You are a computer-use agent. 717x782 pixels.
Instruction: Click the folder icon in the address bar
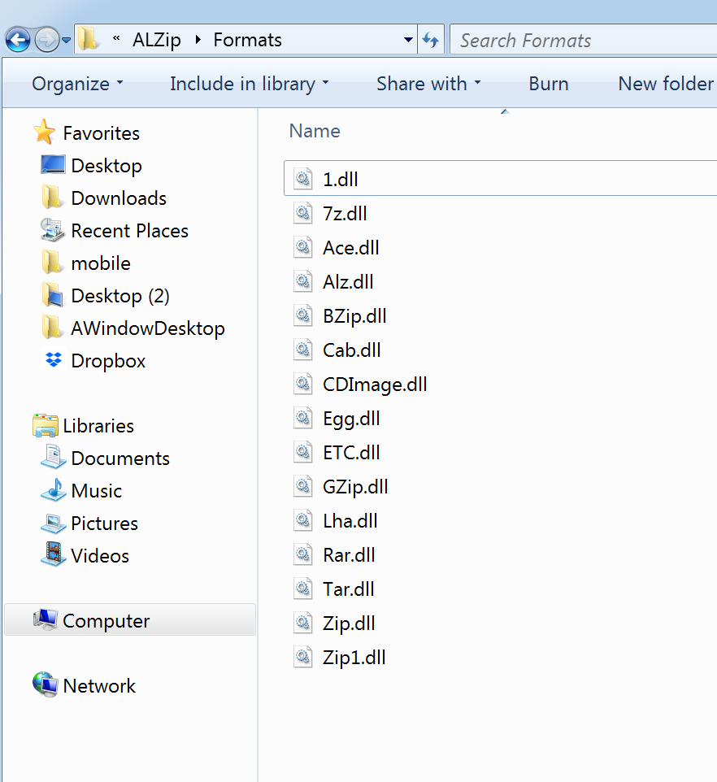[88, 39]
